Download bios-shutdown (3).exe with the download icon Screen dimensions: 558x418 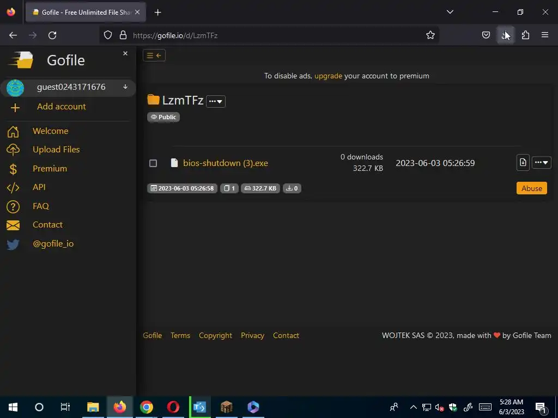pos(523,163)
